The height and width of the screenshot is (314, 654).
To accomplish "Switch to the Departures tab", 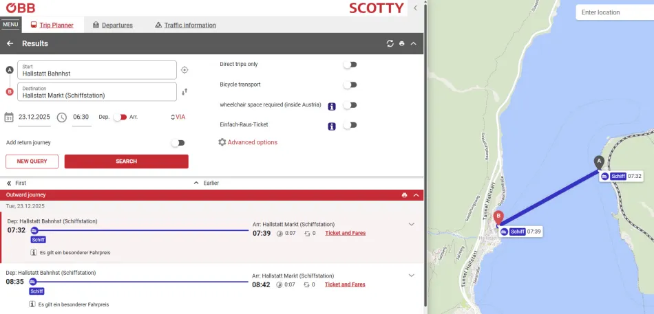I will 112,25.
